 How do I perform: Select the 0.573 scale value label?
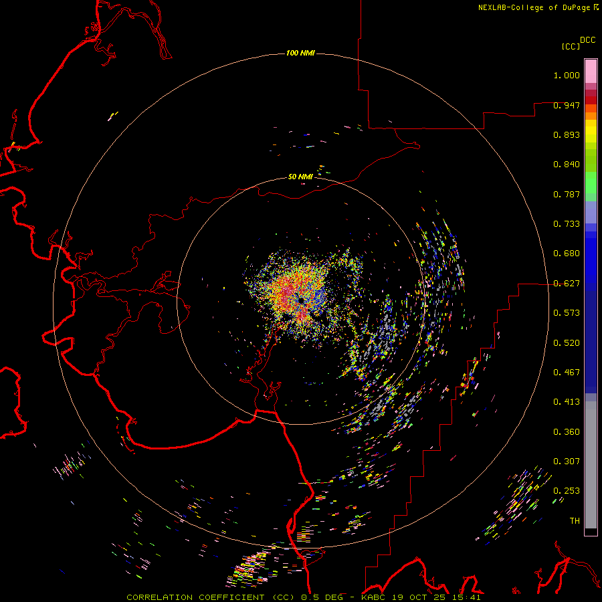(567, 313)
